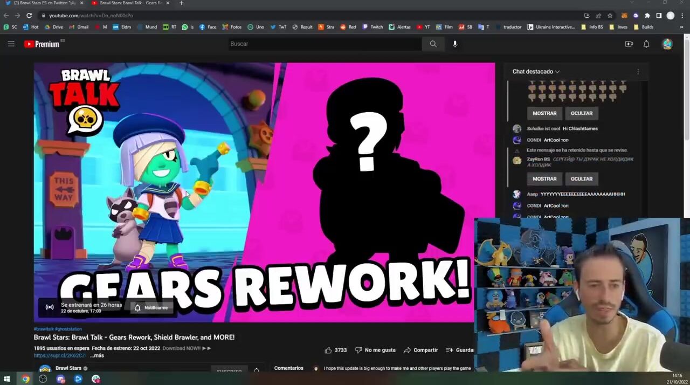Switch to the Brawl Stars ES Twitter tab
690x385 pixels.
(x=43, y=3)
